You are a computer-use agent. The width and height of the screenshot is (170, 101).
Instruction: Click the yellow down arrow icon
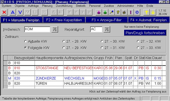[153, 12]
